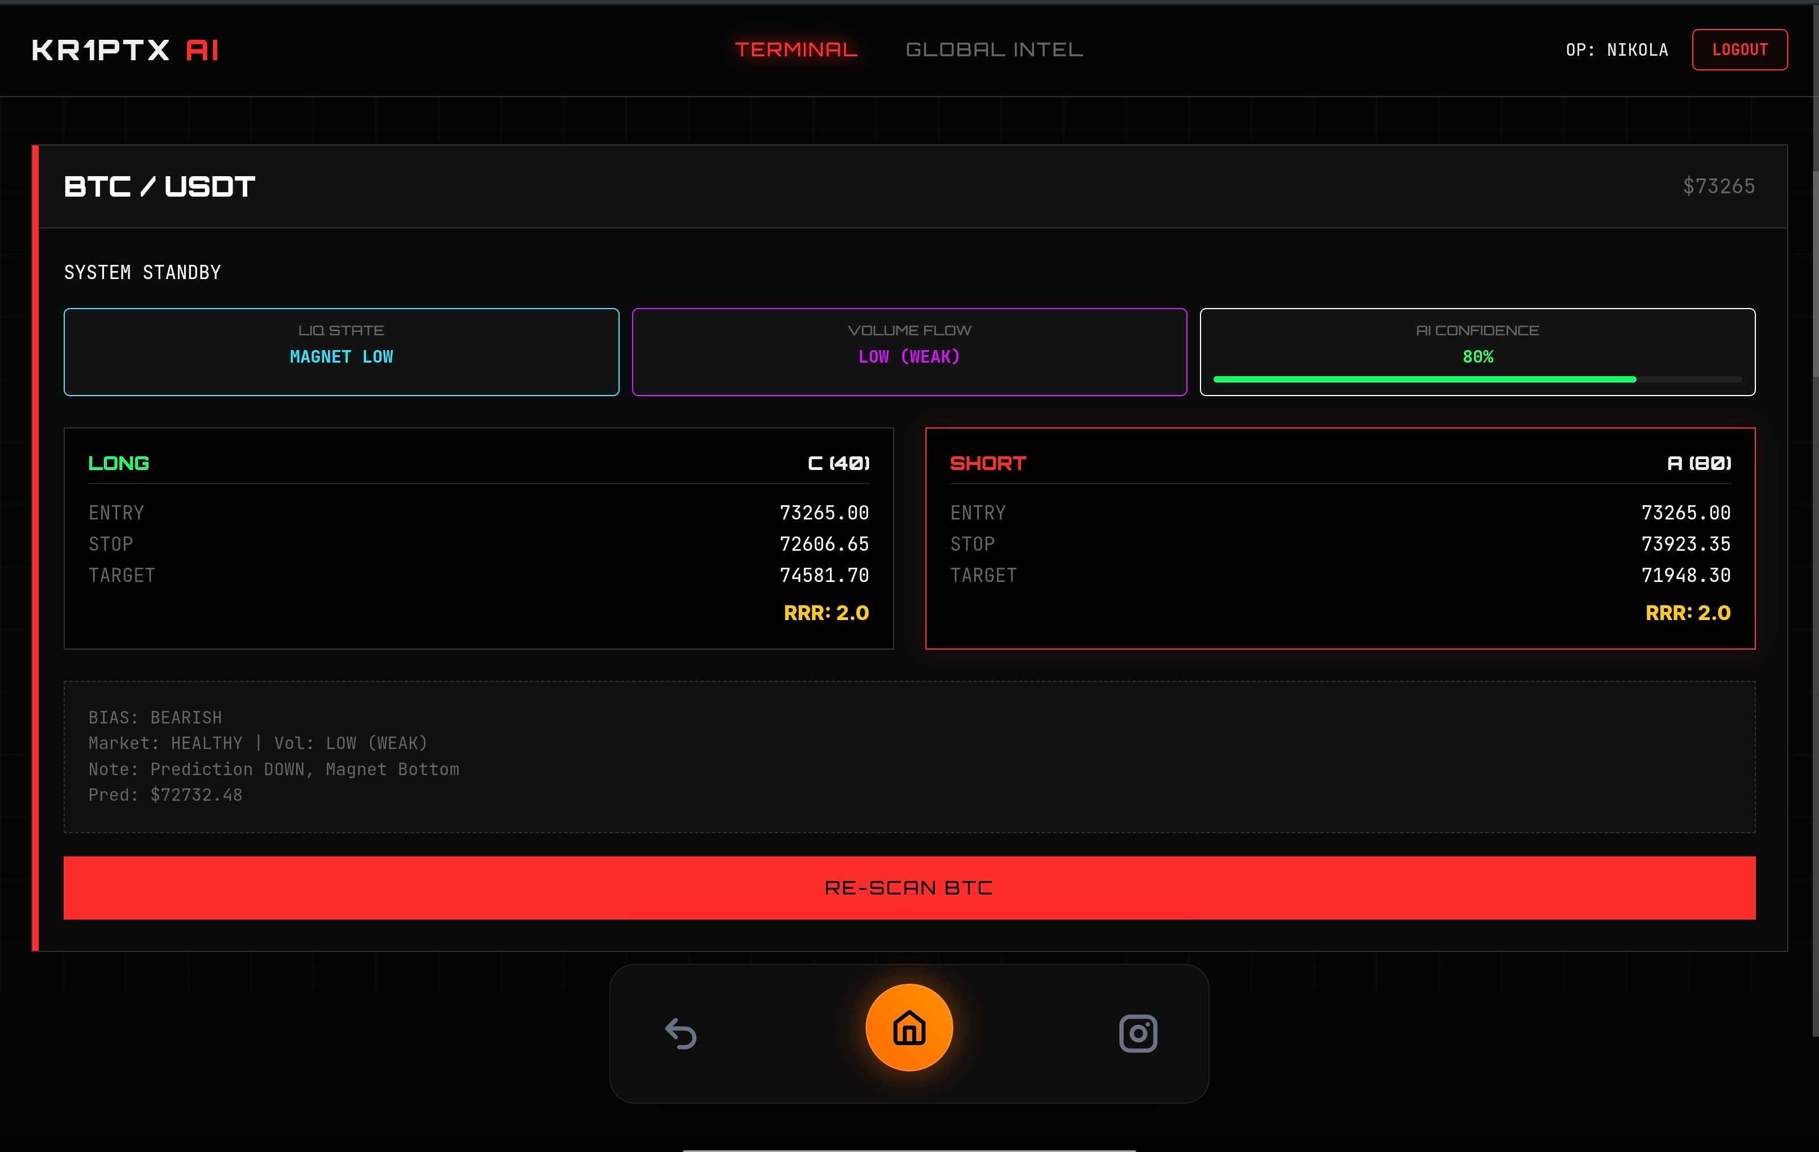Screen dimensions: 1819x1152
Task: Select the AI CONFIDENCE 80% card
Action: click(1477, 352)
